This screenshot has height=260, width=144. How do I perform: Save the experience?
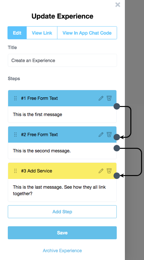pos(62,233)
